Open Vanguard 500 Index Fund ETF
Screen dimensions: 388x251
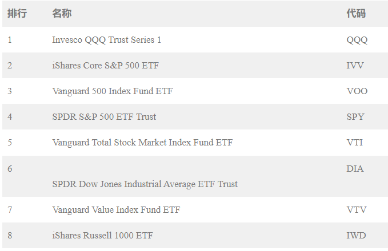[112, 91]
